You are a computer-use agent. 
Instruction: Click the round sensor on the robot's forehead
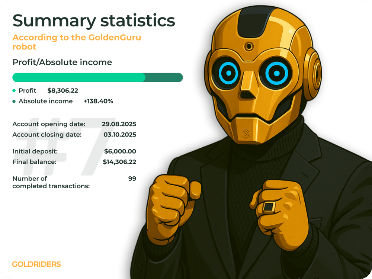[248, 46]
